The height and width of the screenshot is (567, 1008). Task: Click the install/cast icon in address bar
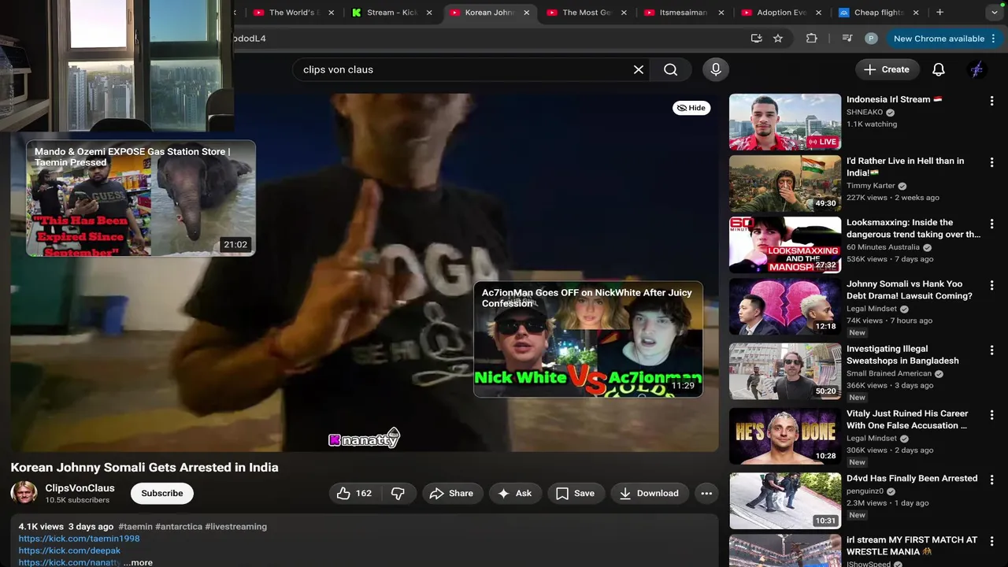coord(756,38)
